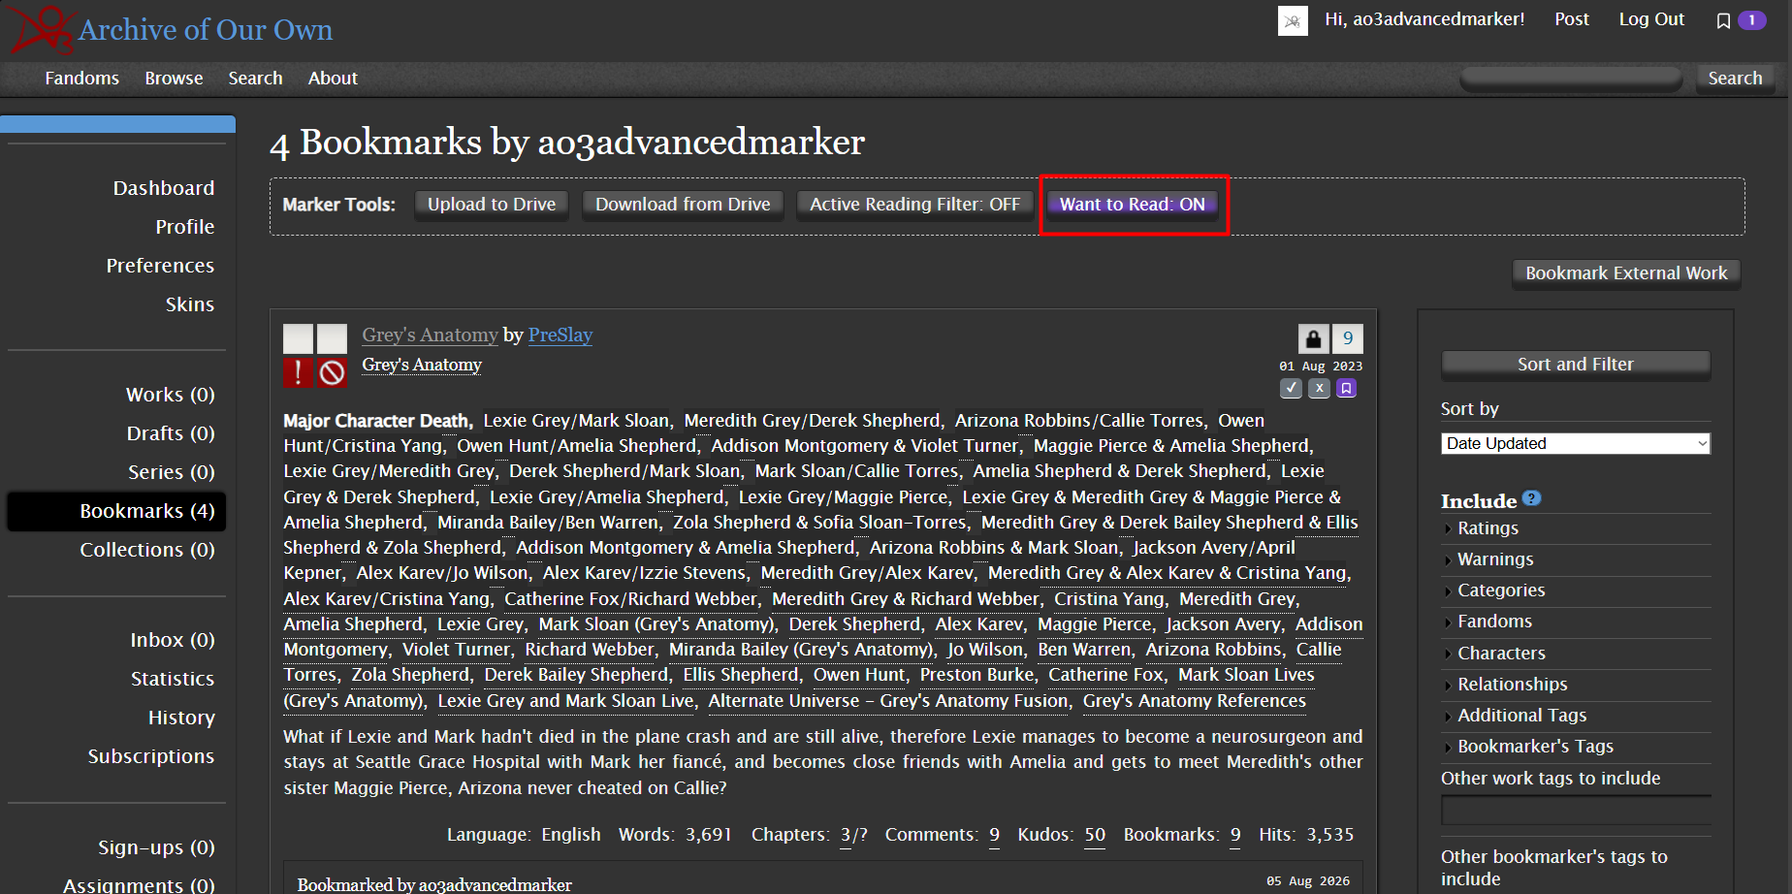Open the Dashboard sidebar link

(x=164, y=188)
